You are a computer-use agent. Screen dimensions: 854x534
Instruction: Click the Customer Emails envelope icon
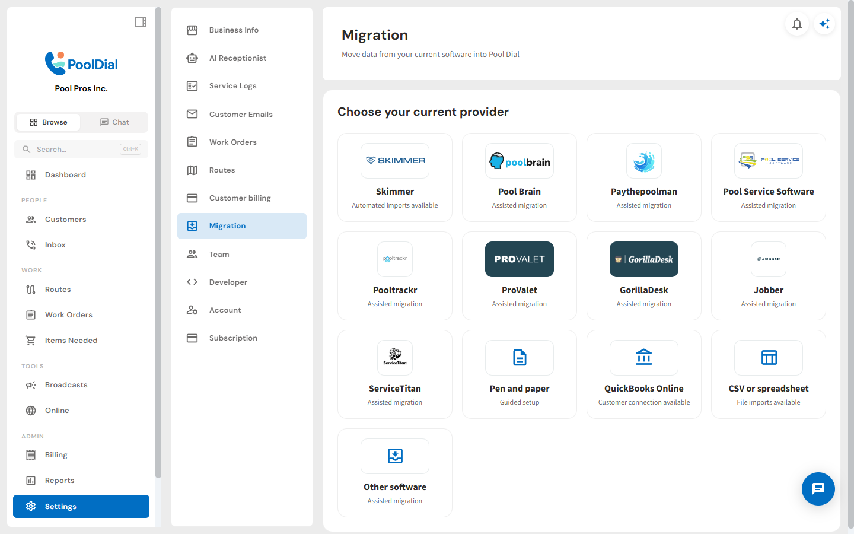pyautogui.click(x=192, y=114)
